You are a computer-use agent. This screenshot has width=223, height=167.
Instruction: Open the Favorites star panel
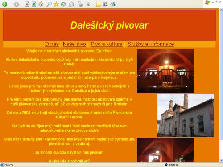click(56, 4)
